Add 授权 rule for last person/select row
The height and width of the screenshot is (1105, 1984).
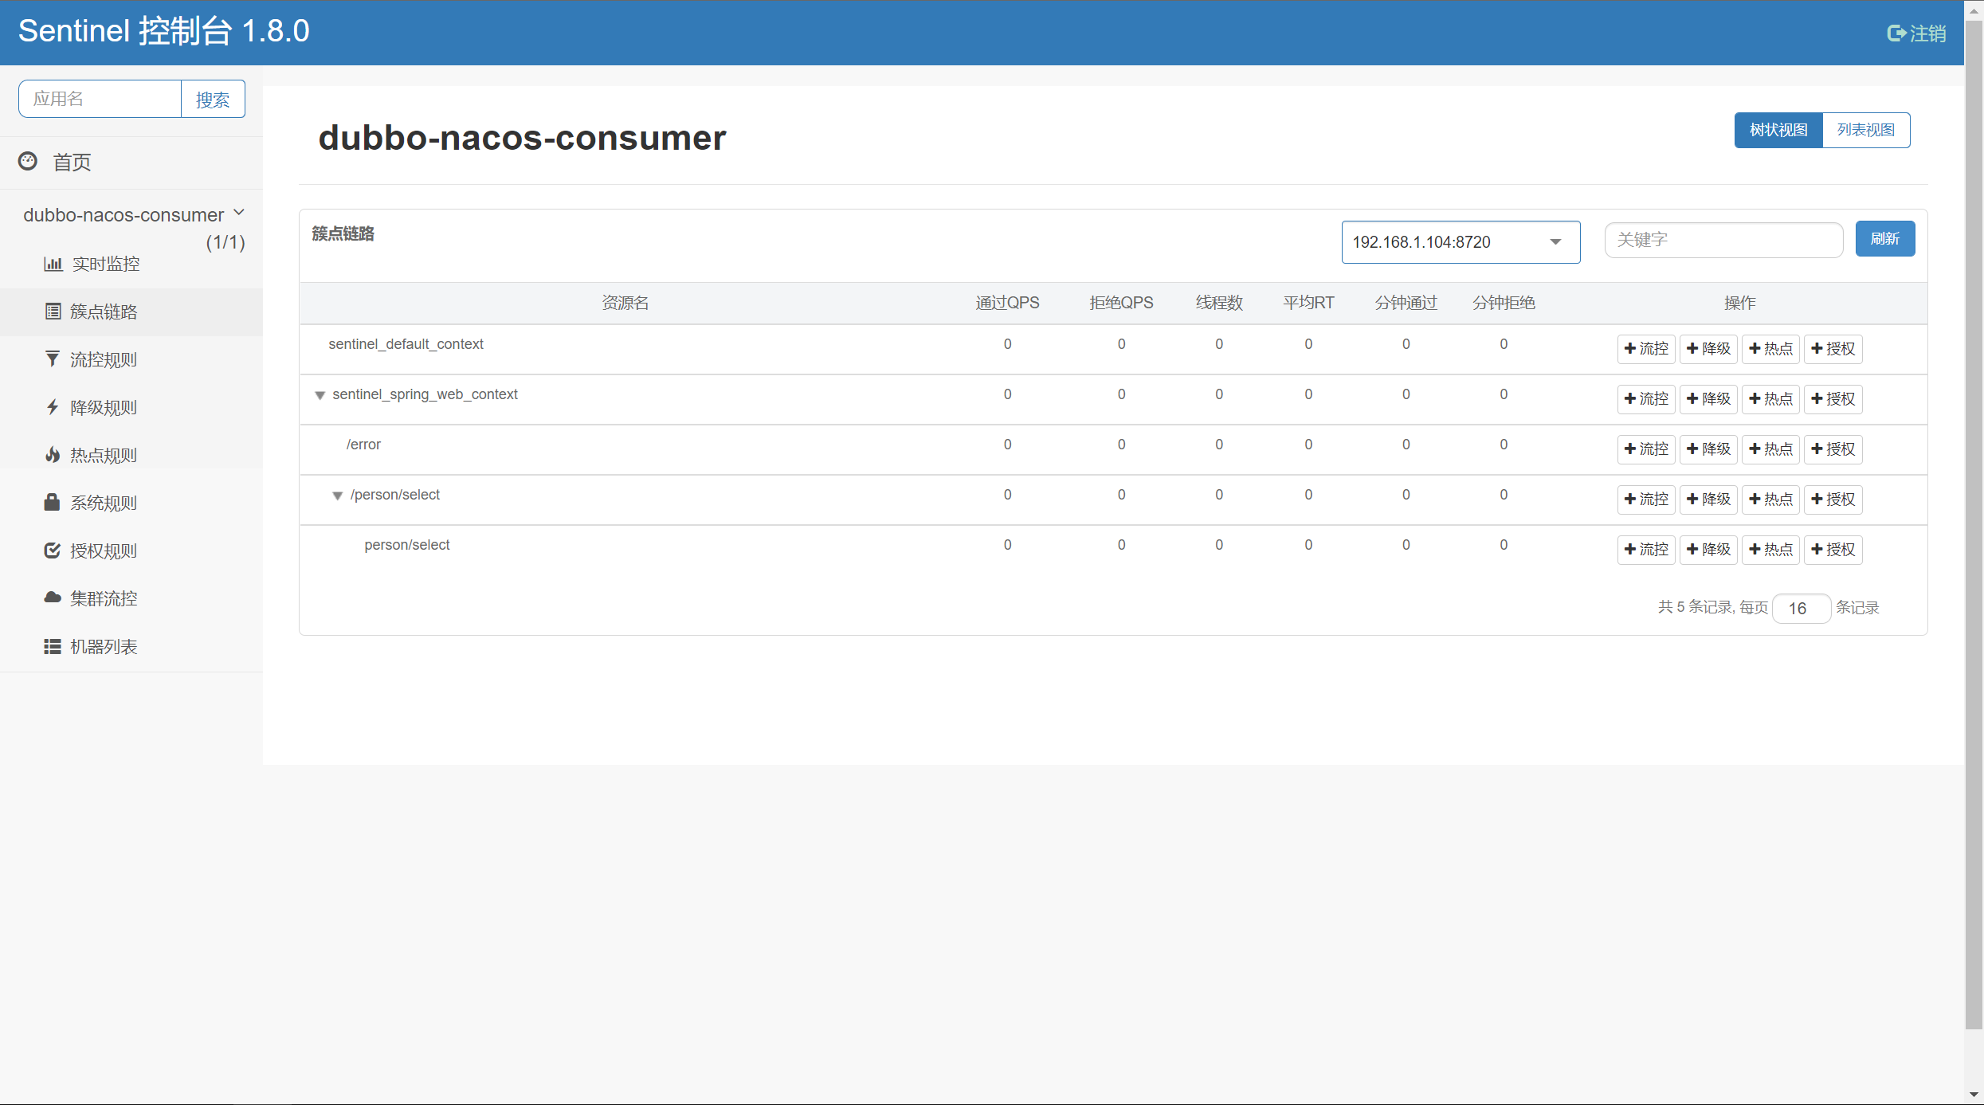coord(1833,550)
